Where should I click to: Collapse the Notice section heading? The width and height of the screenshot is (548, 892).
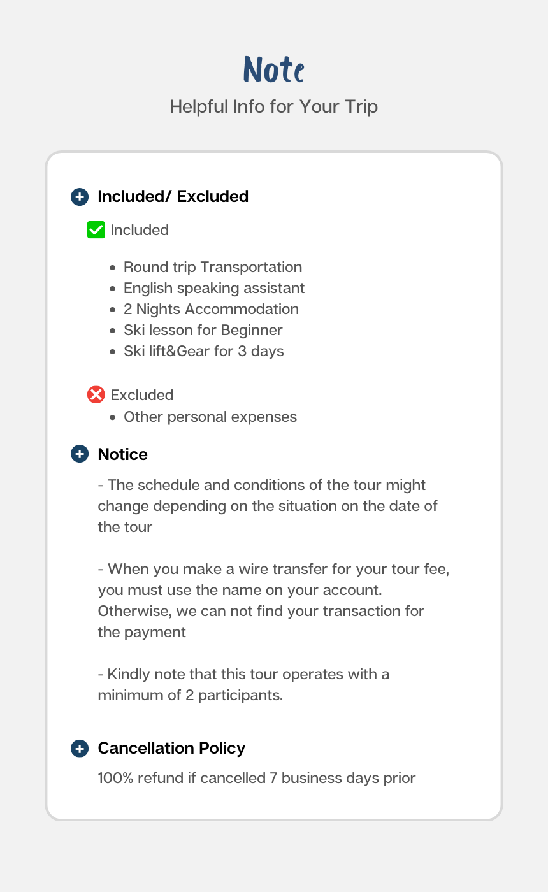click(123, 454)
